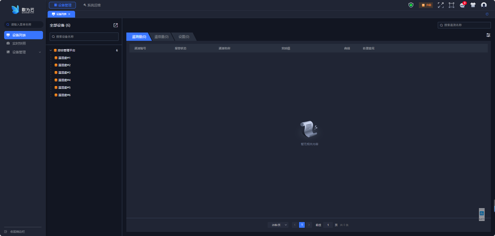The height and width of the screenshot is (236, 495).
Task: Click the 敢为云 logo
Action: 23,10
